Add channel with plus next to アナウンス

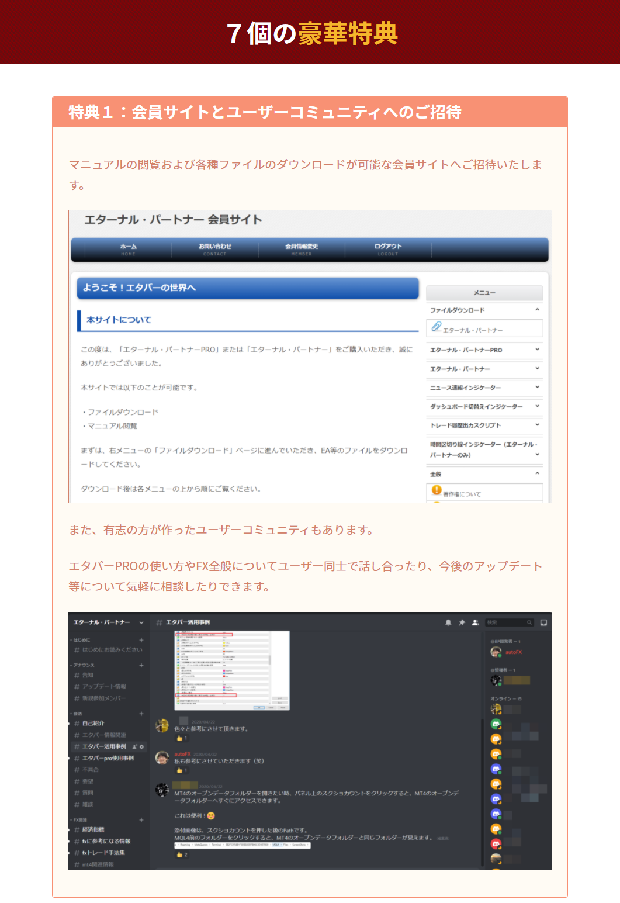pyautogui.click(x=141, y=665)
